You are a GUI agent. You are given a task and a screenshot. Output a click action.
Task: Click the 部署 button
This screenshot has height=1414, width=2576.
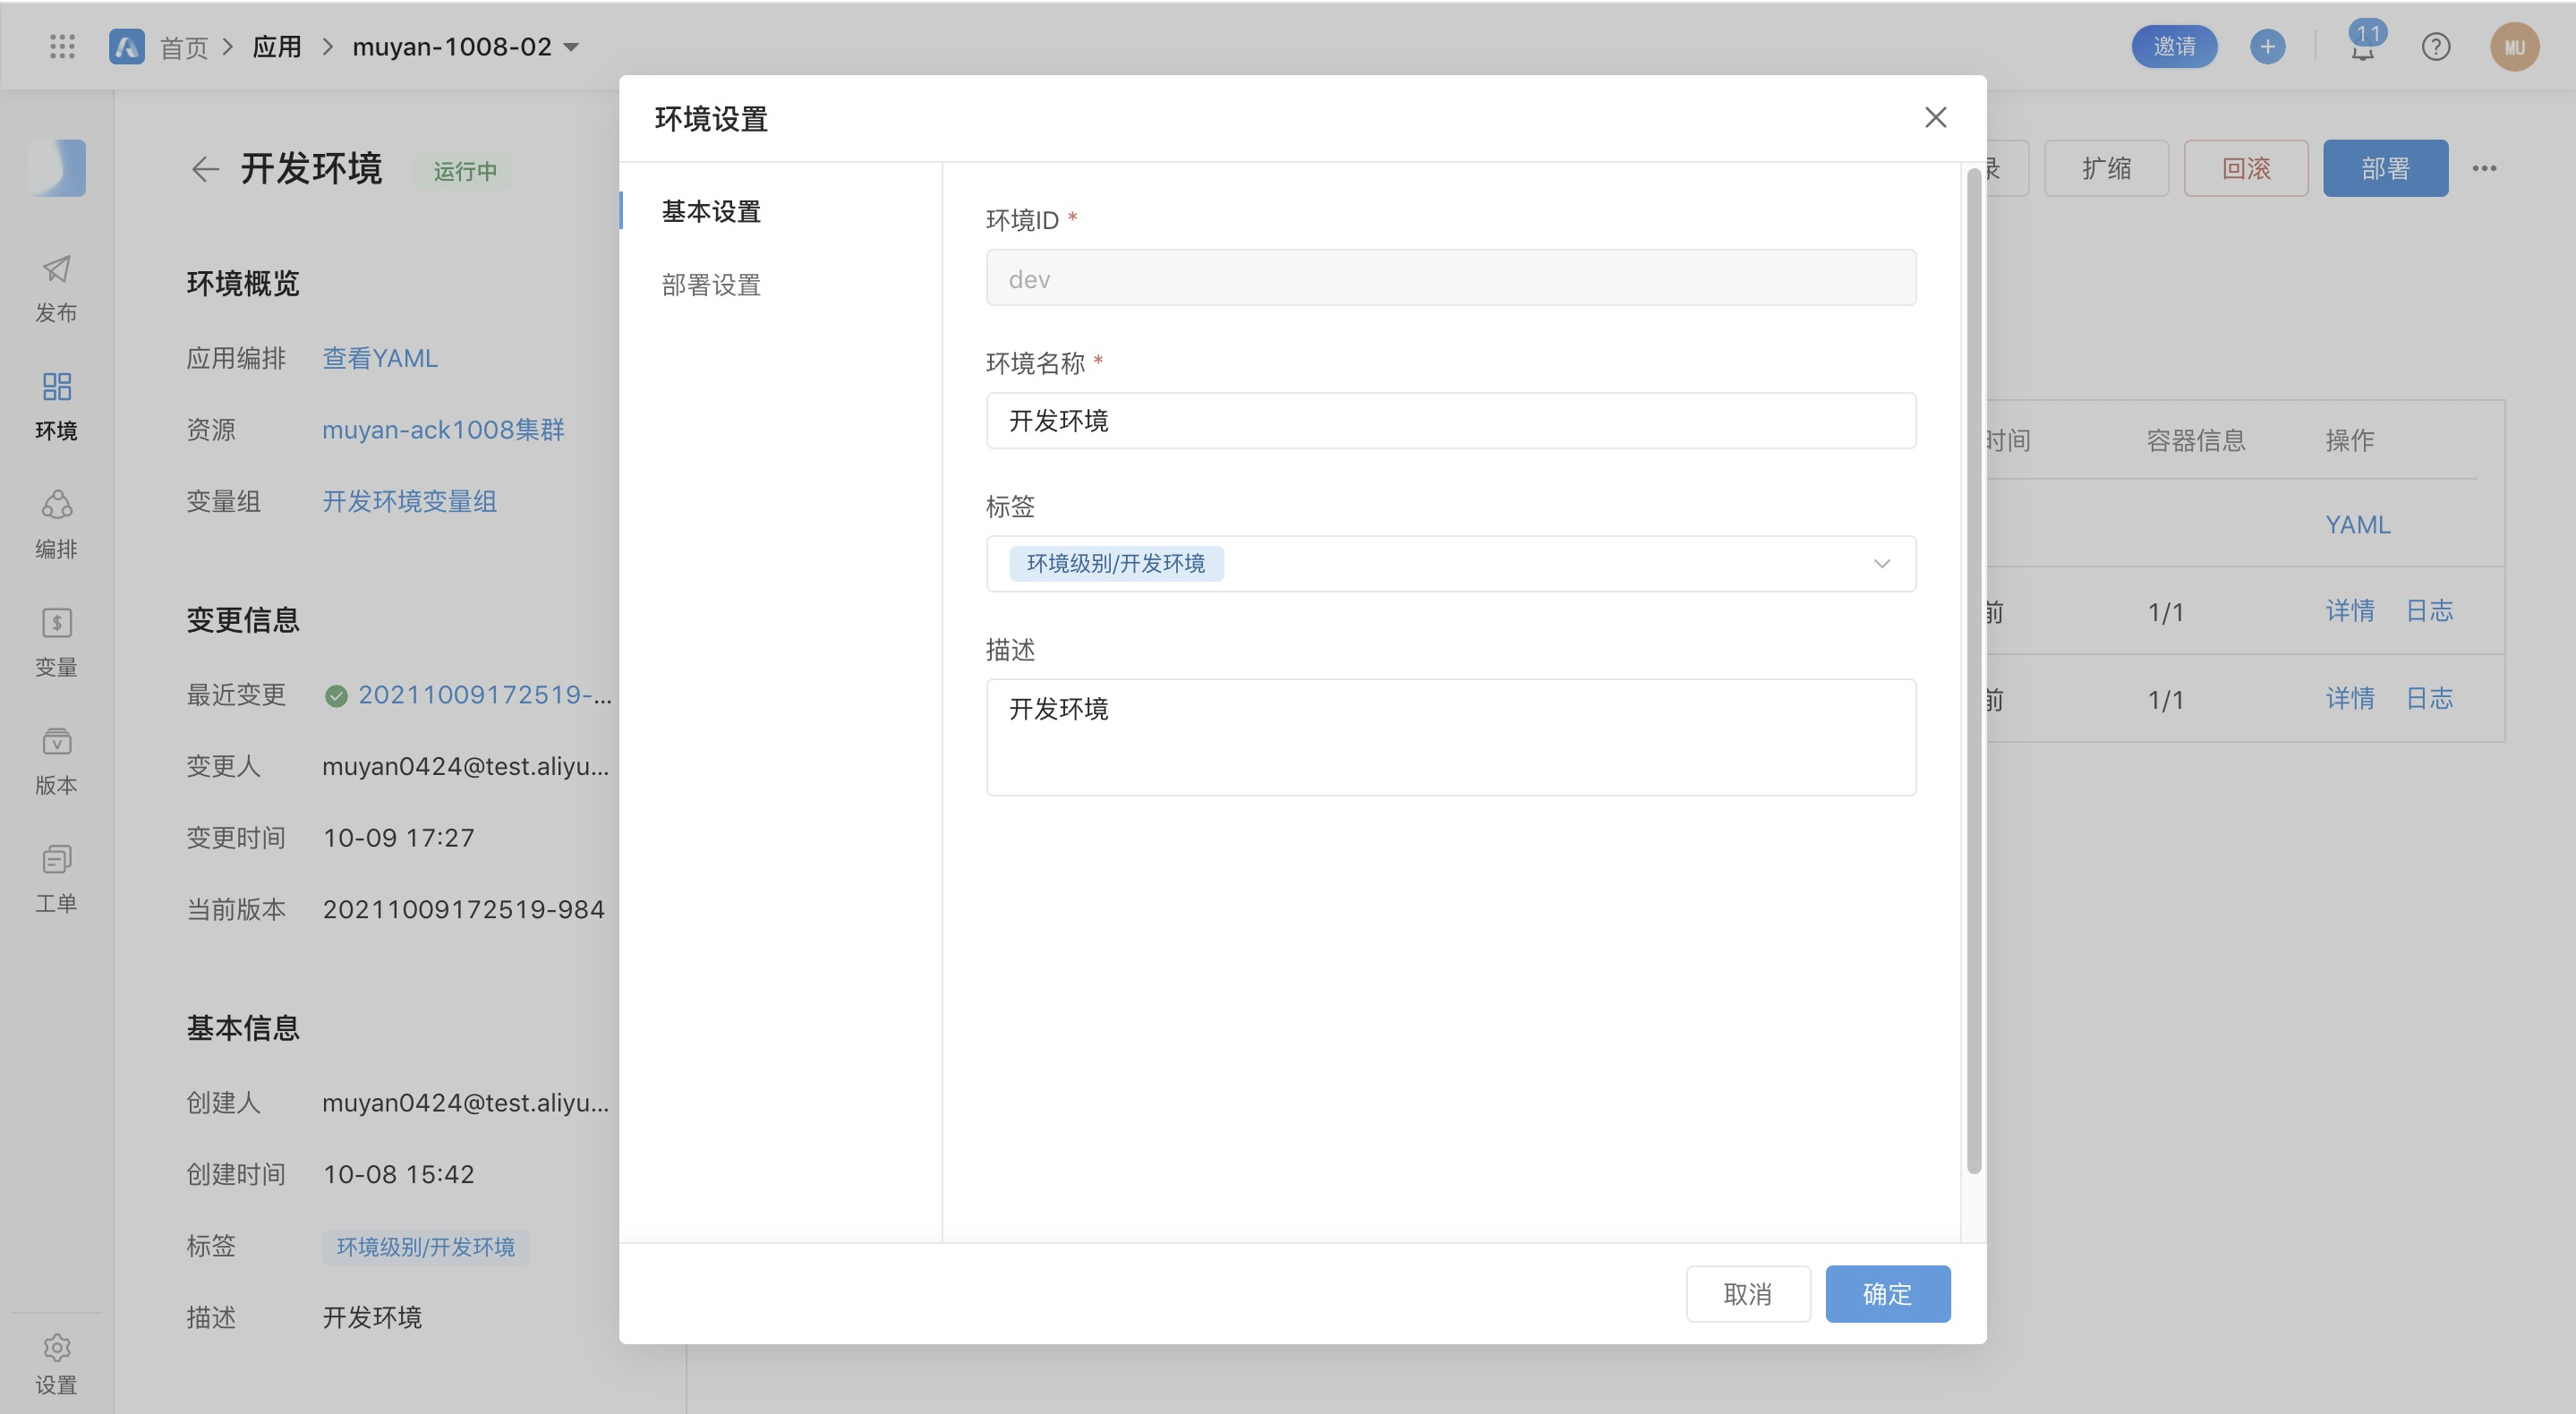point(2385,168)
